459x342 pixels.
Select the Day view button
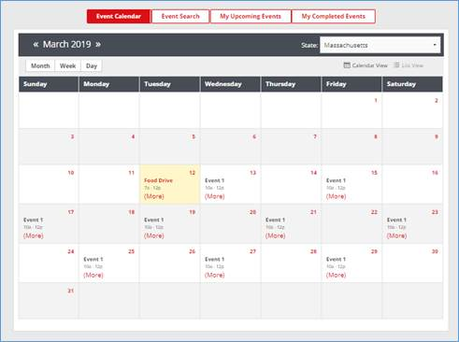pyautogui.click(x=92, y=65)
